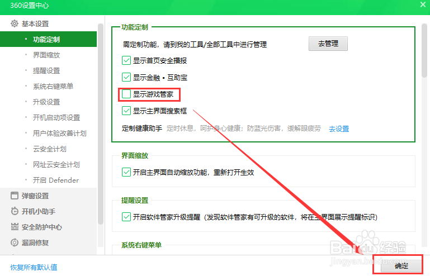Enable the 显示游戏管家 checkbox
Viewport: 430px width, 276px height.
point(126,94)
